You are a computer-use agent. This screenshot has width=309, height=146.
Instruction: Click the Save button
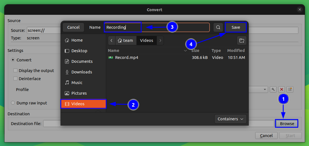(x=236, y=27)
